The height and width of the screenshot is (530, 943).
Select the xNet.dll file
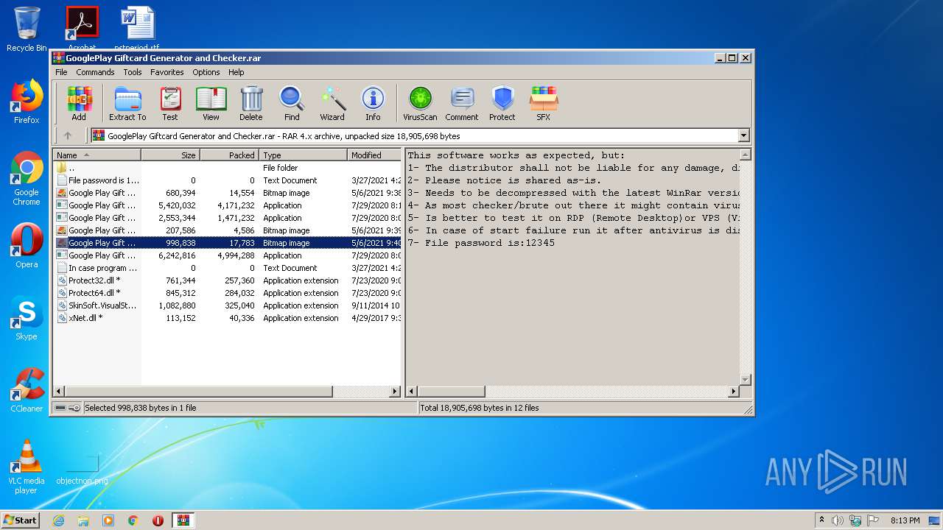(227, 318)
